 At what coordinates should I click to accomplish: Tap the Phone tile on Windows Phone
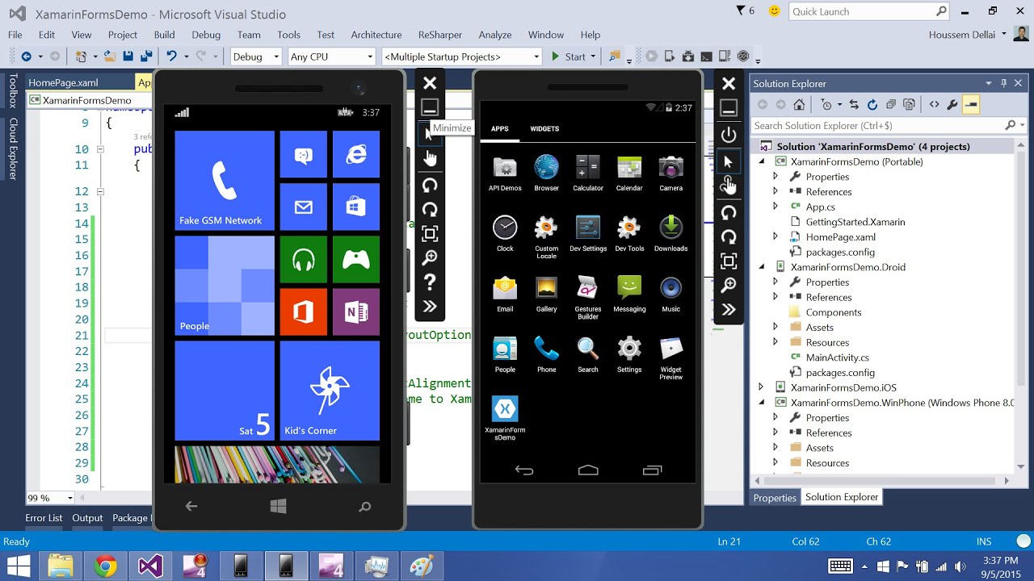[x=225, y=181]
